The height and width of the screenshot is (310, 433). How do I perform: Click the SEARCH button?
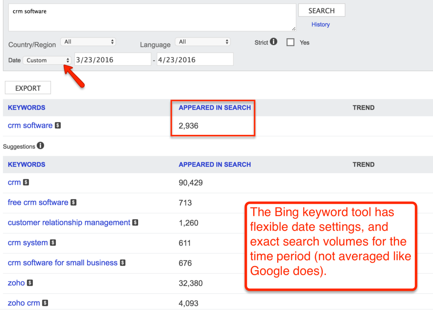coord(321,10)
